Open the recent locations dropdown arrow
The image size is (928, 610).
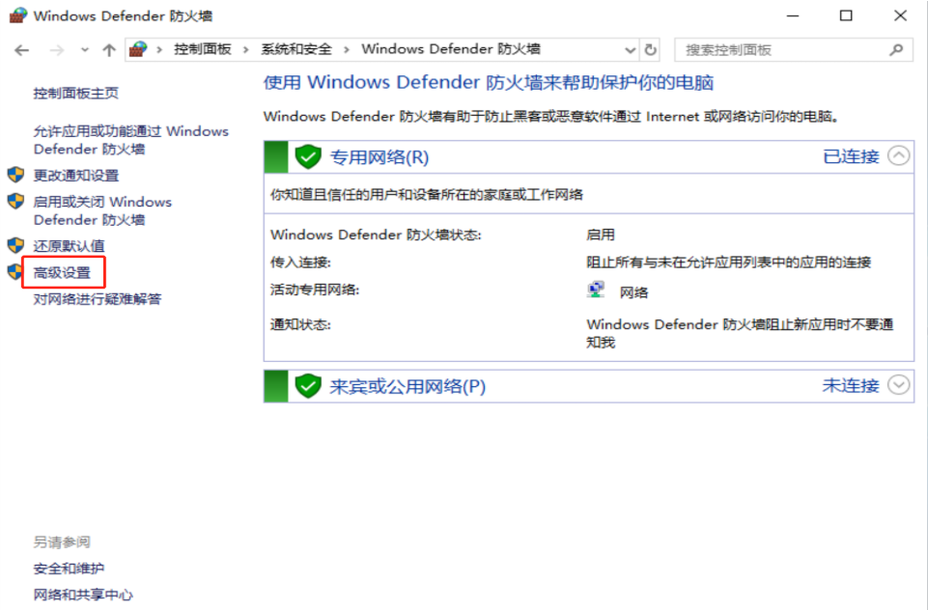click(x=85, y=50)
